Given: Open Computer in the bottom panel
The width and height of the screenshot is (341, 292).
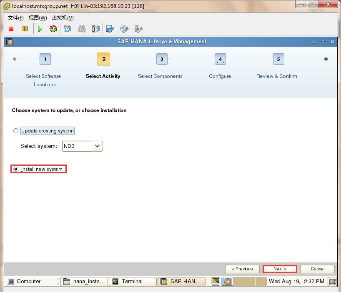Looking at the screenshot, I should [x=24, y=281].
